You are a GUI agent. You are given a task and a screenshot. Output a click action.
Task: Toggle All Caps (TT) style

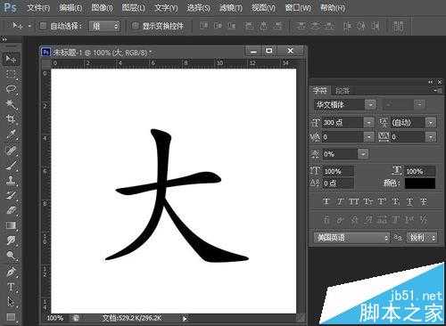tap(353, 201)
